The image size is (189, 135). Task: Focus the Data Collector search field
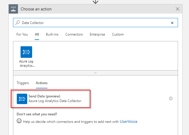click(93, 23)
